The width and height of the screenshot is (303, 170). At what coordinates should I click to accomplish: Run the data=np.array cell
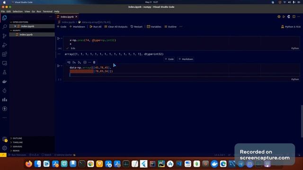point(58,66)
